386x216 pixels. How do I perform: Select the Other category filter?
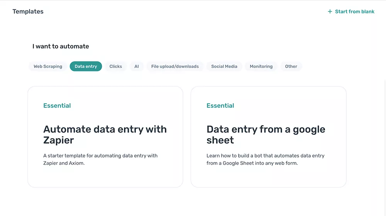point(291,66)
